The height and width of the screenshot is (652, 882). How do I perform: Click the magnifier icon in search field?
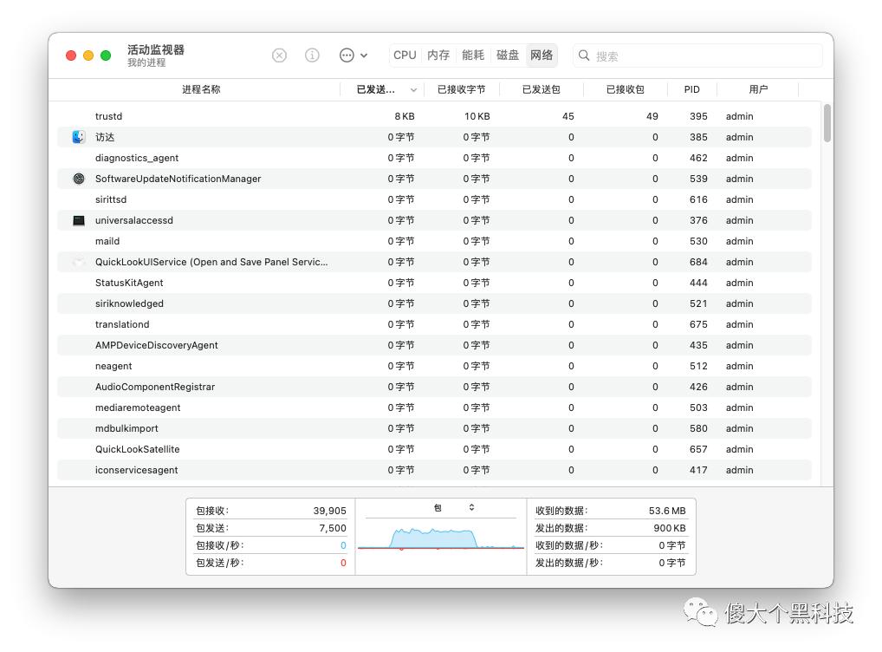point(584,55)
